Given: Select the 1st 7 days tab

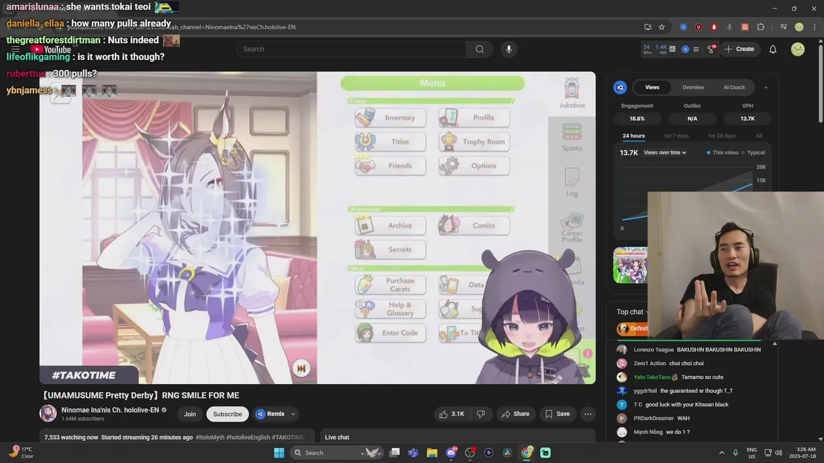Looking at the screenshot, I should click(676, 136).
